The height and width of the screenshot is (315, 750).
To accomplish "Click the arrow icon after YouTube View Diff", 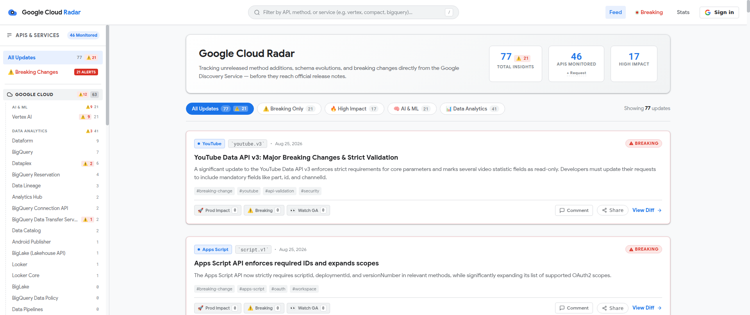I will coord(659,210).
